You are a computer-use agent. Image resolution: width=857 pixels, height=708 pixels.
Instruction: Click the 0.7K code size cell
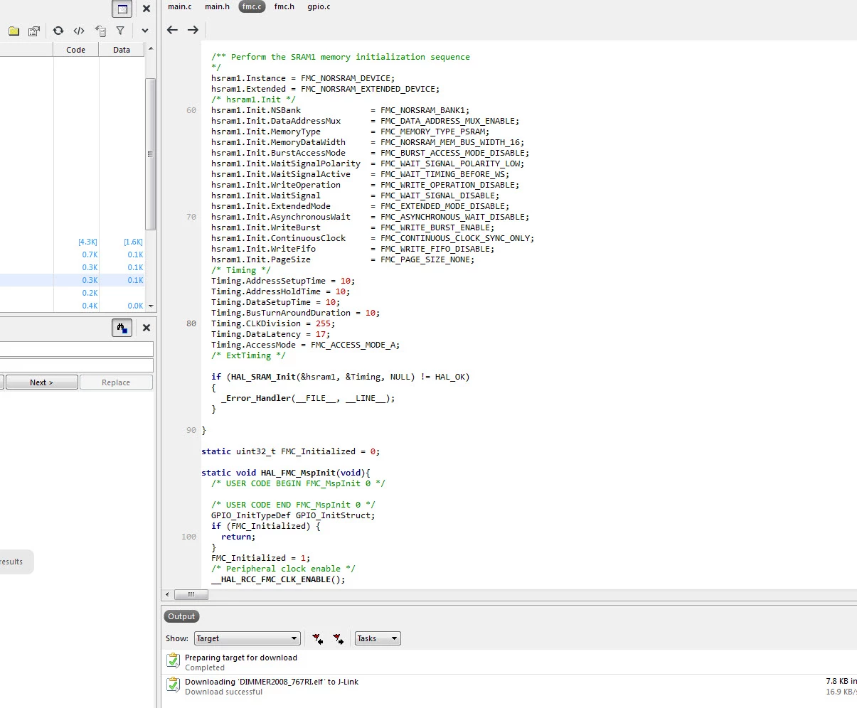click(x=90, y=254)
